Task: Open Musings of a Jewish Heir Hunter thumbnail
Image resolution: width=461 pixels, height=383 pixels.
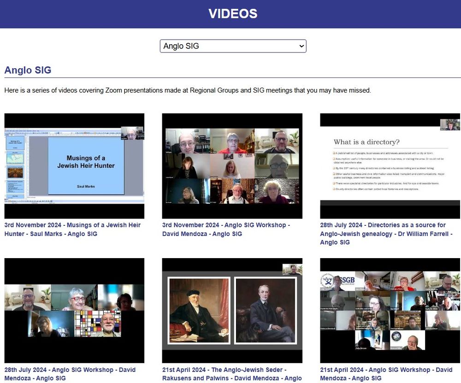Action: pos(74,166)
